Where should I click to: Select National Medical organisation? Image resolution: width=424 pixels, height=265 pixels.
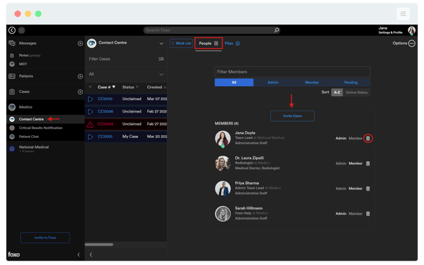(x=33, y=148)
